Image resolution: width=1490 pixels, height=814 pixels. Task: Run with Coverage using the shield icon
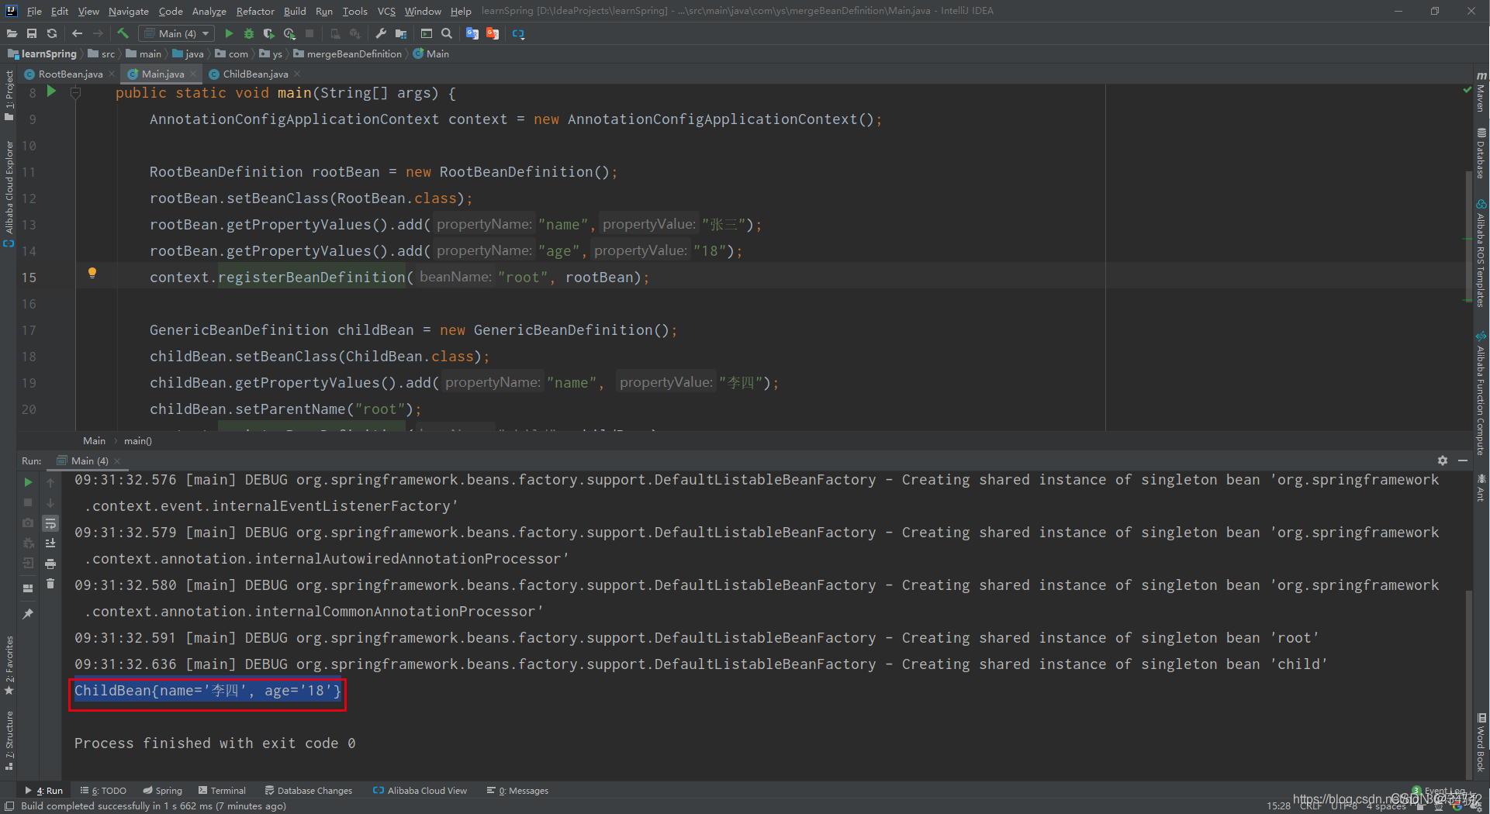(x=269, y=33)
